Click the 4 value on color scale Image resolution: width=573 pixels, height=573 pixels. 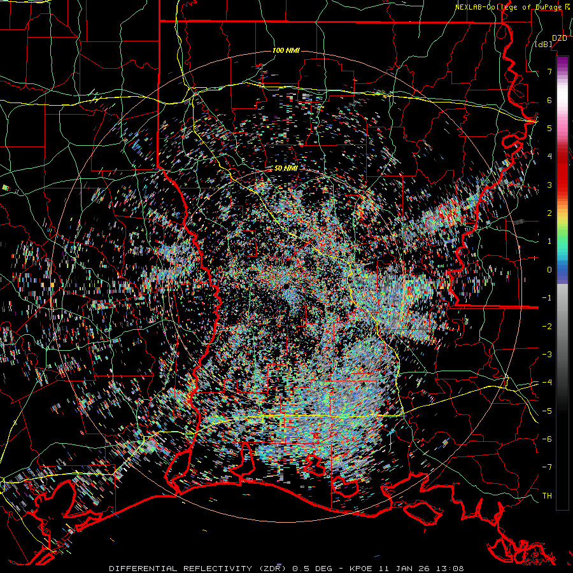pos(549,157)
